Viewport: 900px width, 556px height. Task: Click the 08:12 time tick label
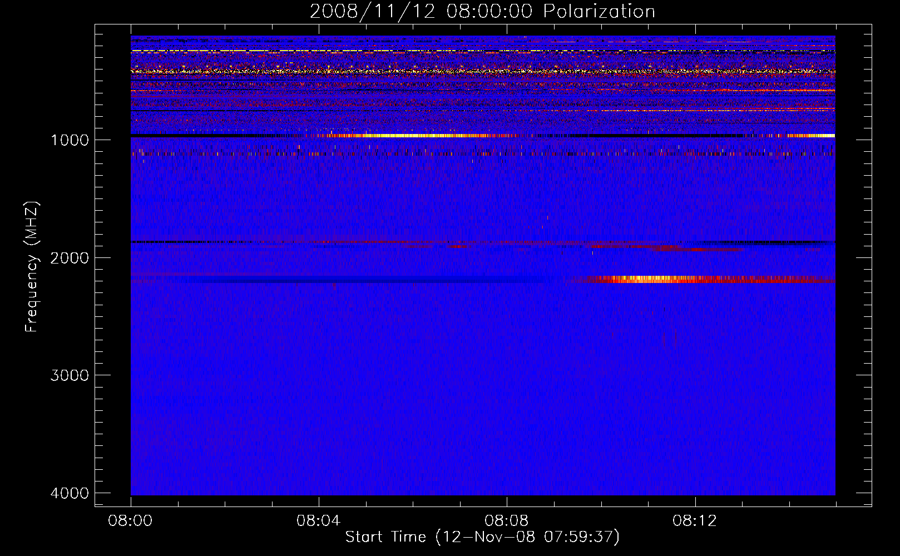pyautogui.click(x=695, y=521)
